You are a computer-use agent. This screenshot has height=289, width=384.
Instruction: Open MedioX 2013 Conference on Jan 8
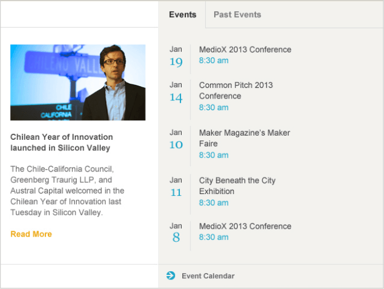click(x=245, y=226)
